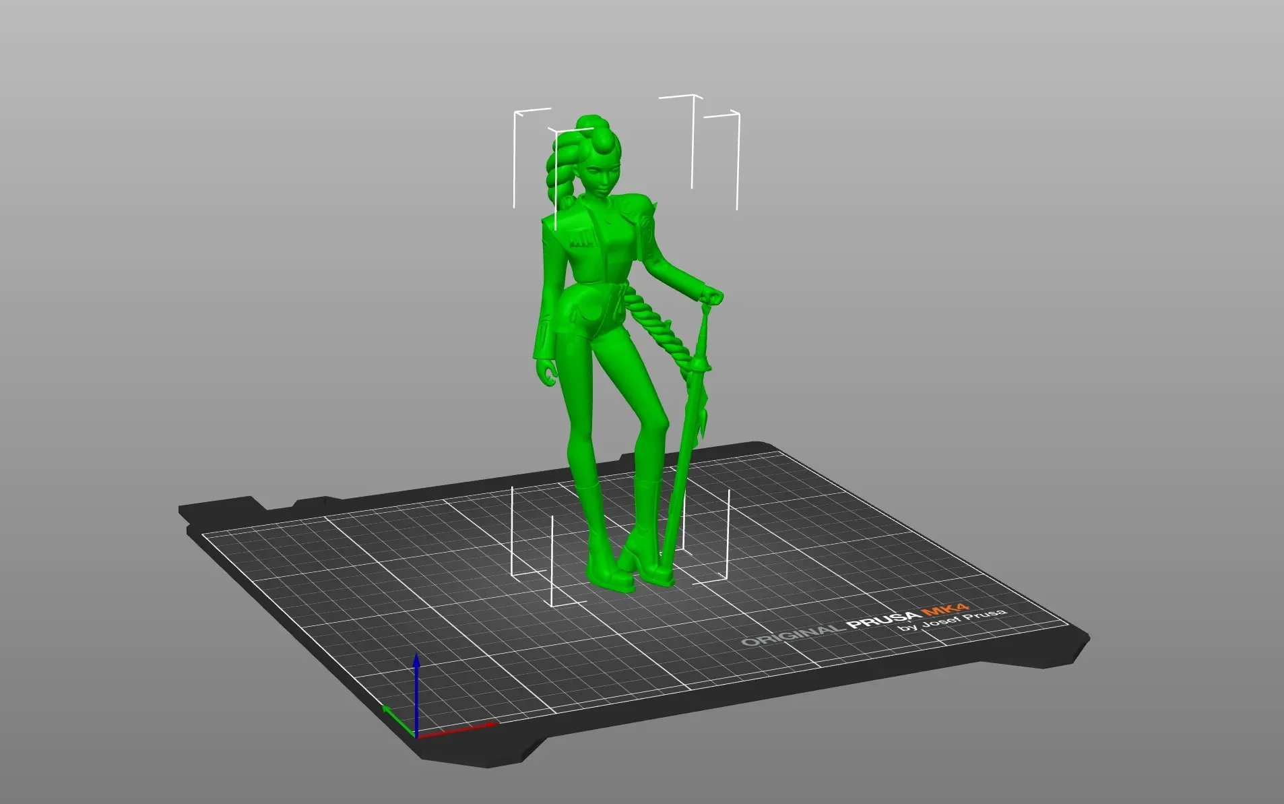Click the blue Z-axis arrow
This screenshot has height=804, width=1284.
click(x=416, y=694)
